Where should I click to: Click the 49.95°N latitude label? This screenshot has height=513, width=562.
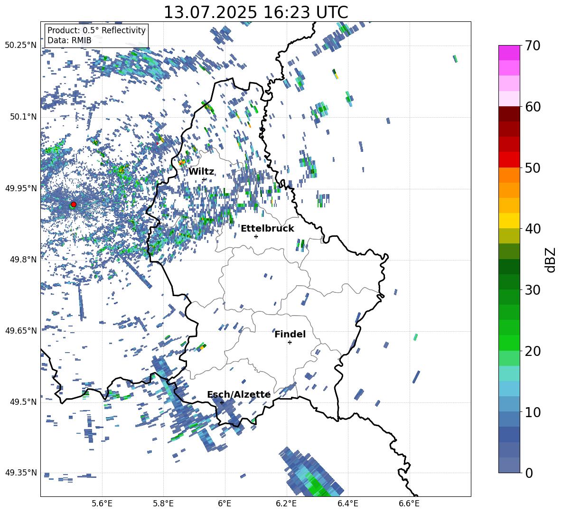(x=21, y=188)
